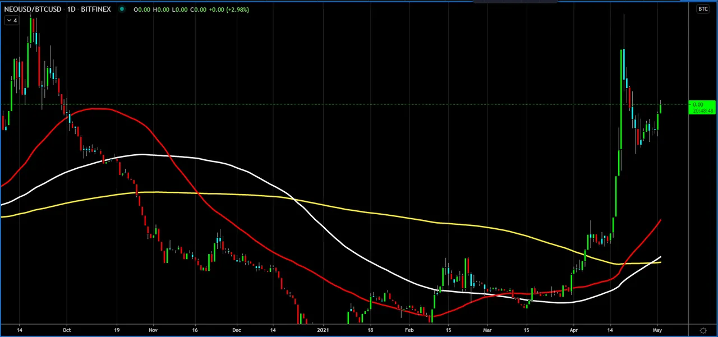The height and width of the screenshot is (337, 718).
Task: Click the Nov date on time axis
Action: (x=153, y=330)
